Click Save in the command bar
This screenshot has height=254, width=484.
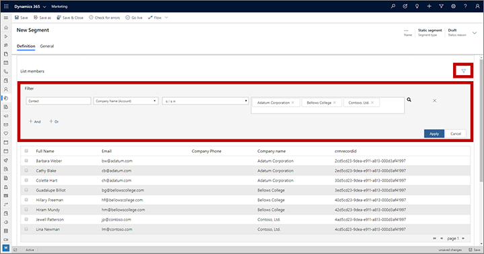coord(22,17)
